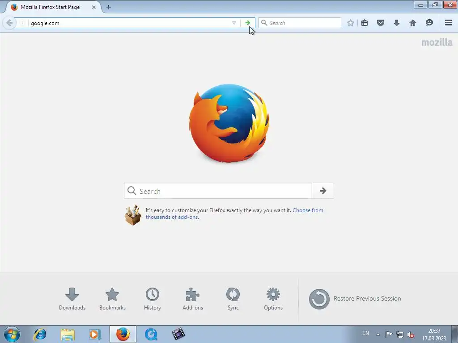Submit the center search arrow button
Viewport: 458px width, 343px height.
(x=323, y=191)
